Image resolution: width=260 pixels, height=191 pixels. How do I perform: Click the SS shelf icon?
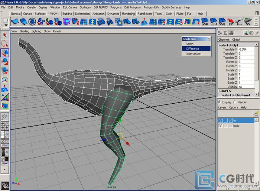pyautogui.click(x=248, y=22)
